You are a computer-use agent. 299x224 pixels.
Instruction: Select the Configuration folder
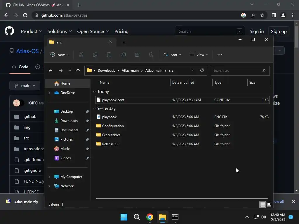point(182,126)
